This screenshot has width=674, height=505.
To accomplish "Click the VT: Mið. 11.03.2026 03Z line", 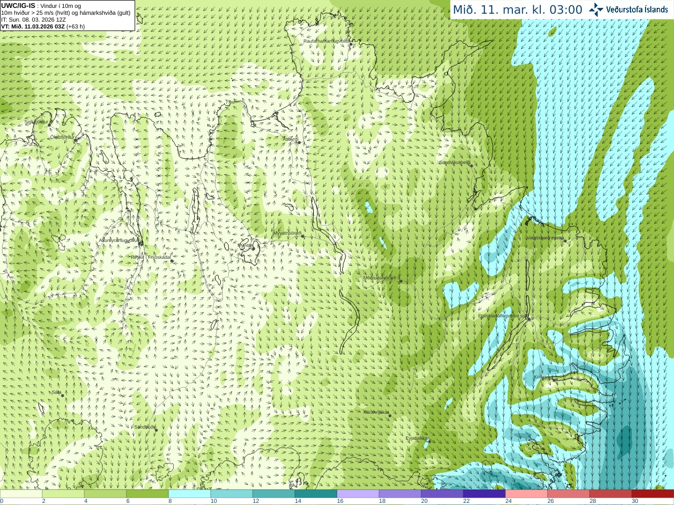I will (x=43, y=26).
